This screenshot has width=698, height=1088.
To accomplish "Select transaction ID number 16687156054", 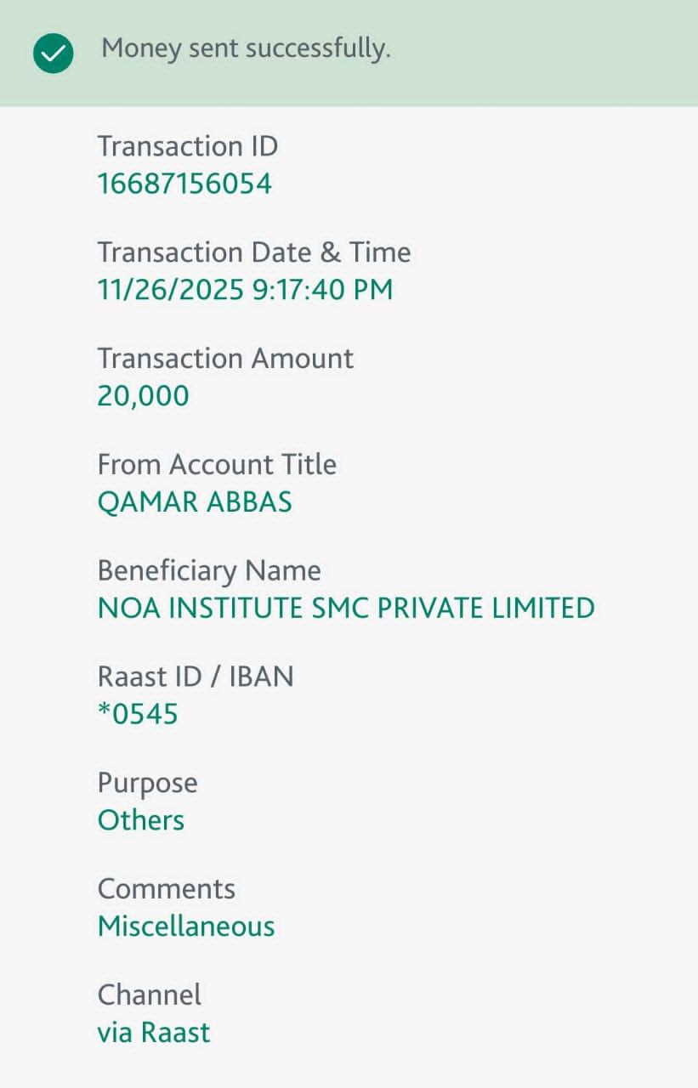I will click(184, 184).
